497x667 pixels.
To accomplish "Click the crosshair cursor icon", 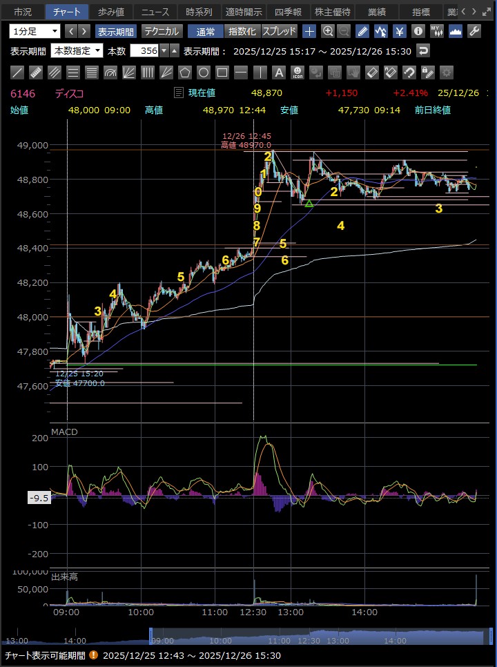I will pyautogui.click(x=309, y=31).
